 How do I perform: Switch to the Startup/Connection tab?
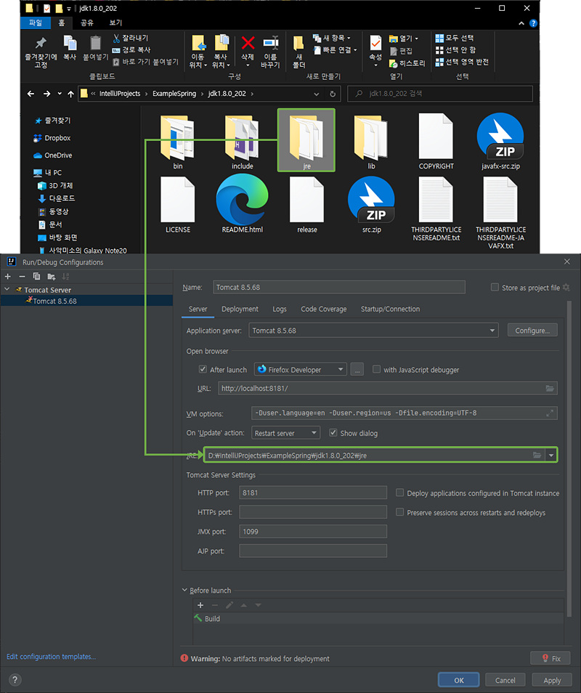tap(390, 309)
